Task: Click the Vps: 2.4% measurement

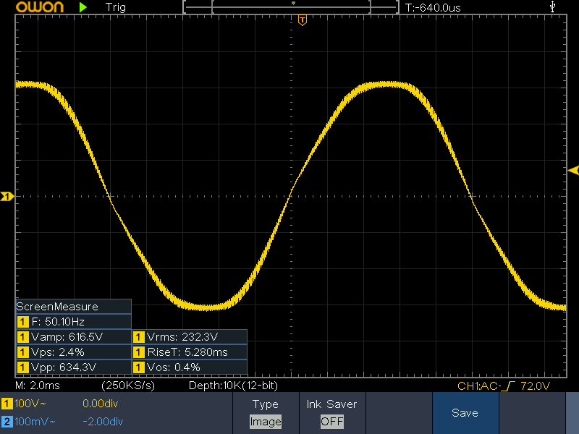Action: point(74,352)
